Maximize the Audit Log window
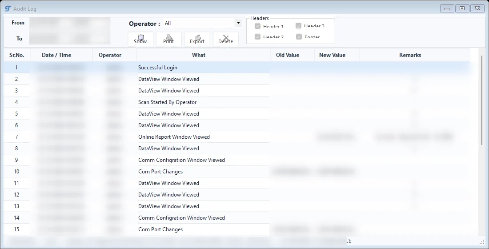The width and height of the screenshot is (489, 249). 462,8
